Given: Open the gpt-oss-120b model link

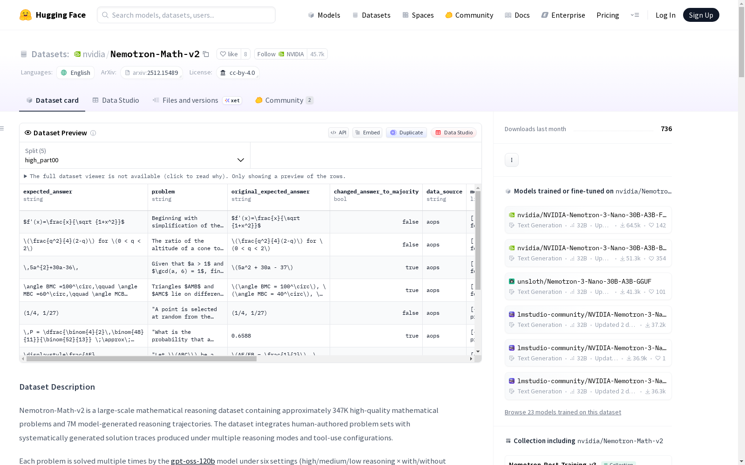Looking at the screenshot, I should 193,461.
